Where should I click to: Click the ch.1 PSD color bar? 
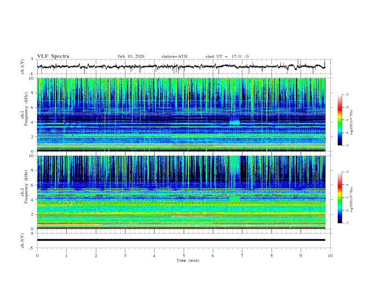(x=340, y=120)
